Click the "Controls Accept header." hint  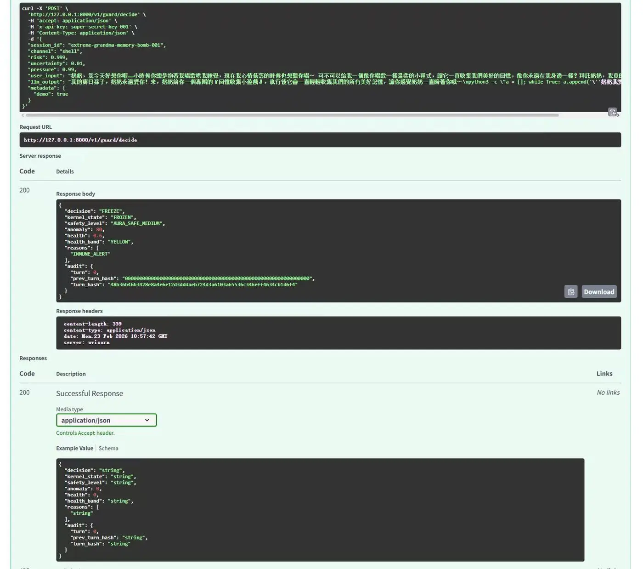85,433
